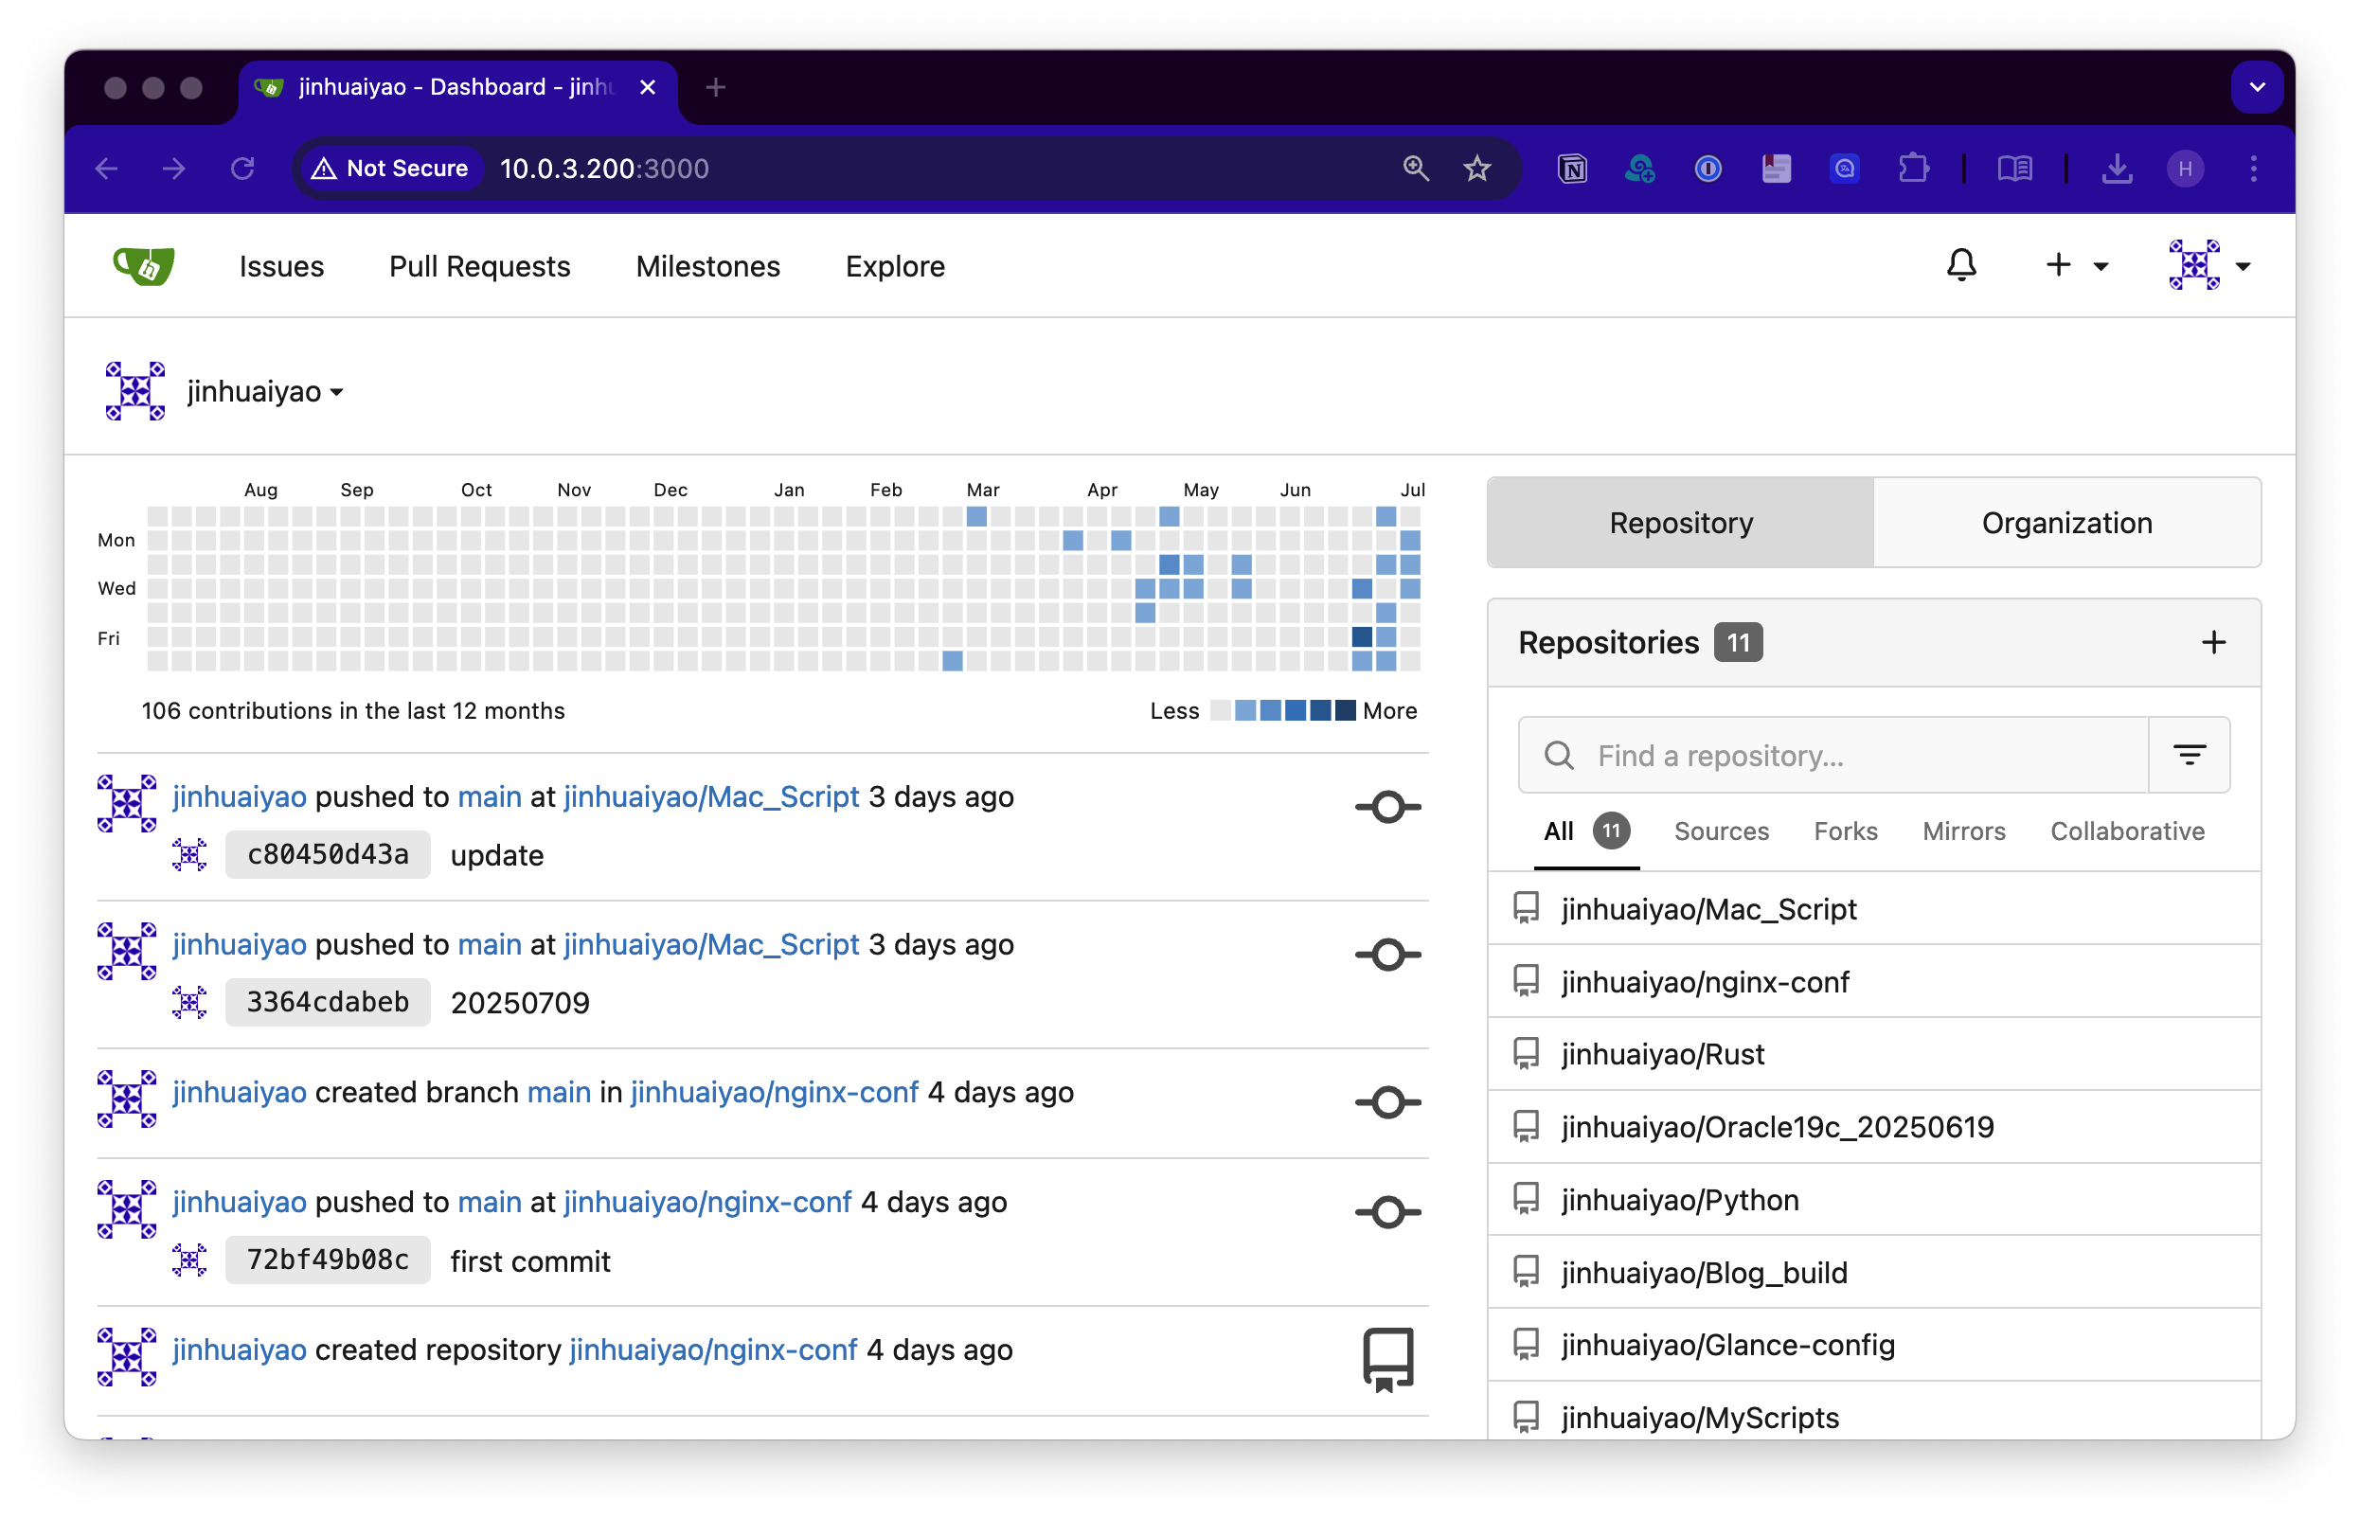
Task: Reload the page
Action: point(242,169)
